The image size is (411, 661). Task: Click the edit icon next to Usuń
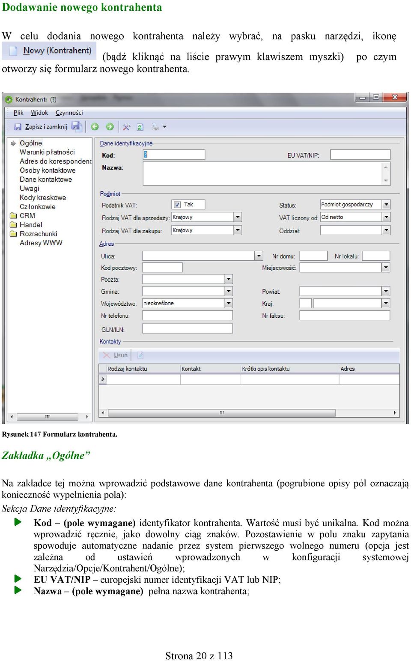click(140, 355)
